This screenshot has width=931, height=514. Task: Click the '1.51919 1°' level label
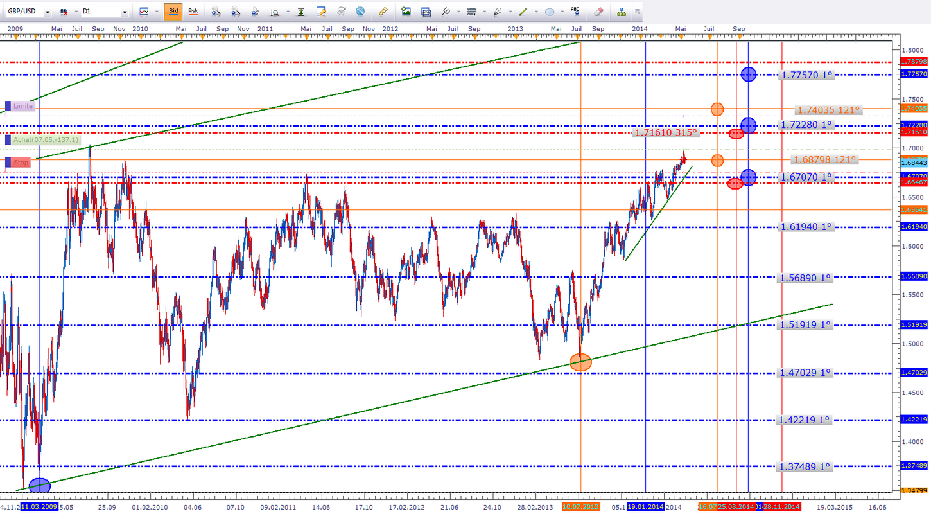click(806, 325)
